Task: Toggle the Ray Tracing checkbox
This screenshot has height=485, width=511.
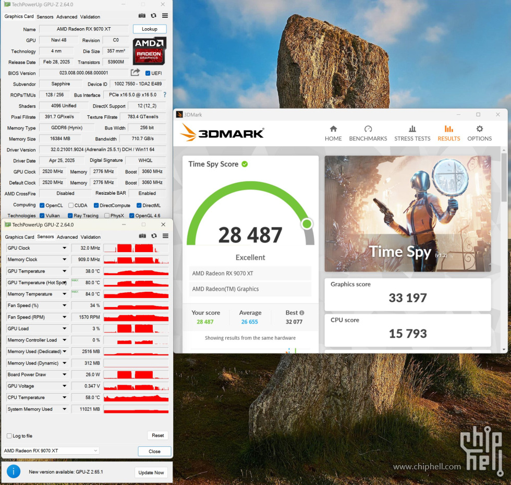Action: pos(70,216)
